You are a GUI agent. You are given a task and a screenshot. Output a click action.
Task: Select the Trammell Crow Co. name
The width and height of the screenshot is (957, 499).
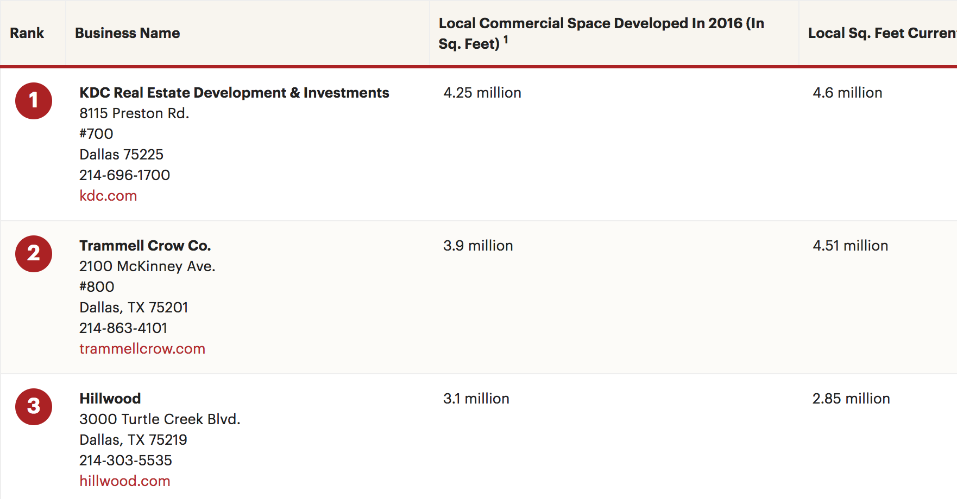click(x=145, y=246)
